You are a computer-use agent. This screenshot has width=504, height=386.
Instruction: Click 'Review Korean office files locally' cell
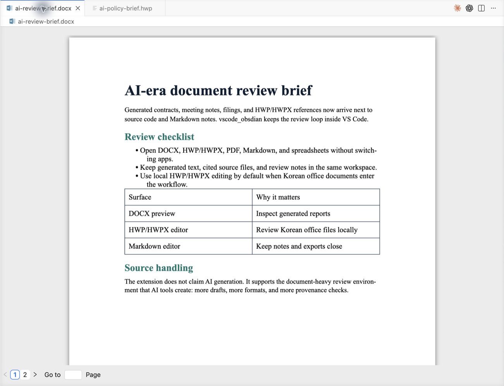pos(316,230)
